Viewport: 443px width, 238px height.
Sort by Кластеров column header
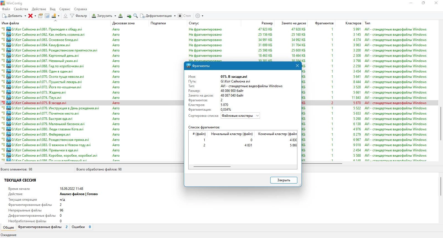pyautogui.click(x=349, y=23)
